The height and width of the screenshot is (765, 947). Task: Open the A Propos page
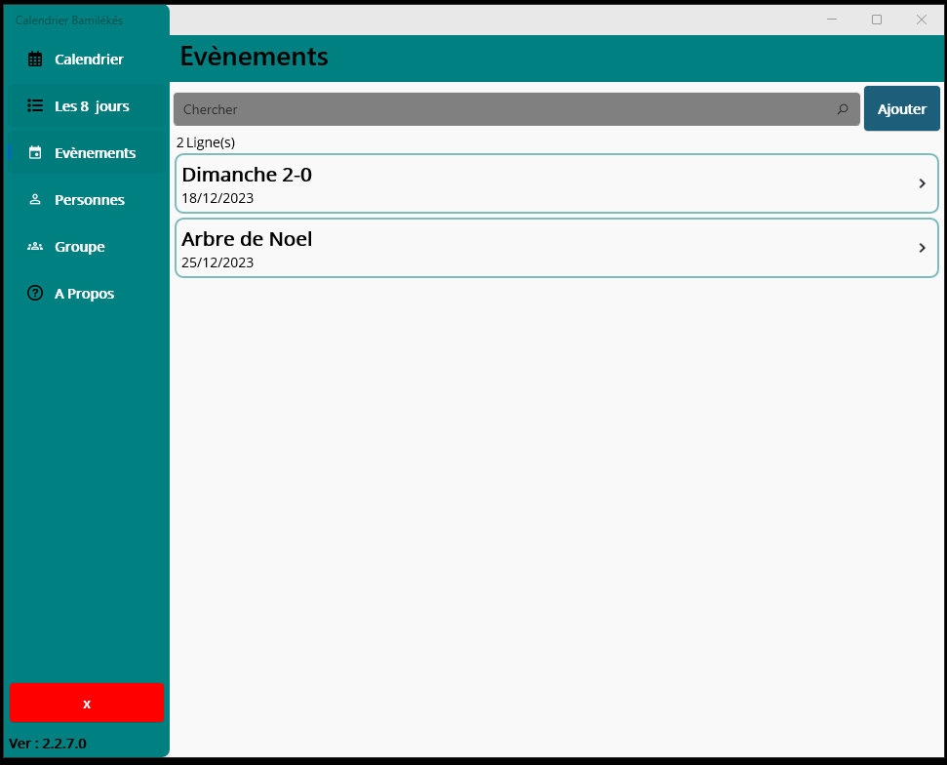click(84, 294)
